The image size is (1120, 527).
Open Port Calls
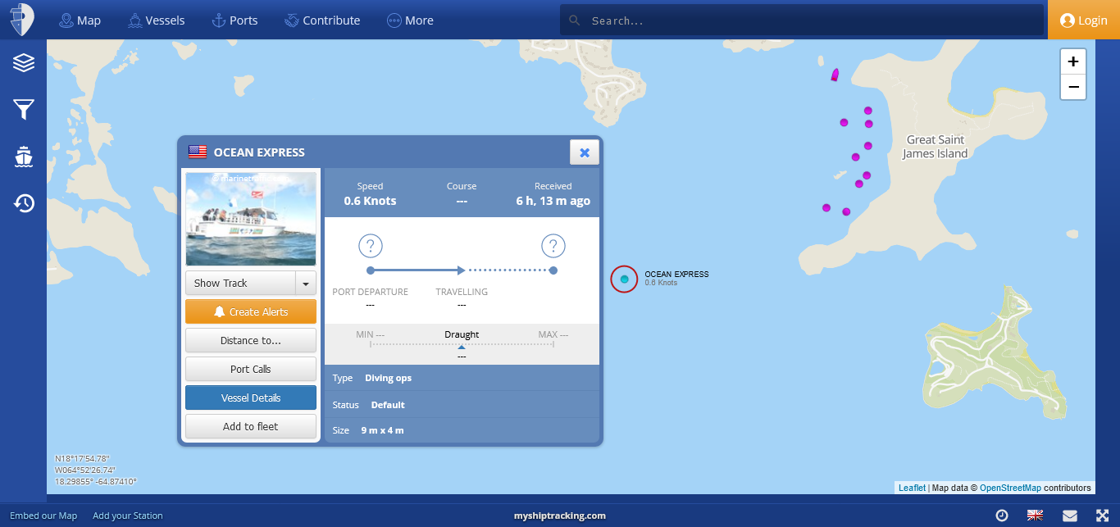click(251, 369)
